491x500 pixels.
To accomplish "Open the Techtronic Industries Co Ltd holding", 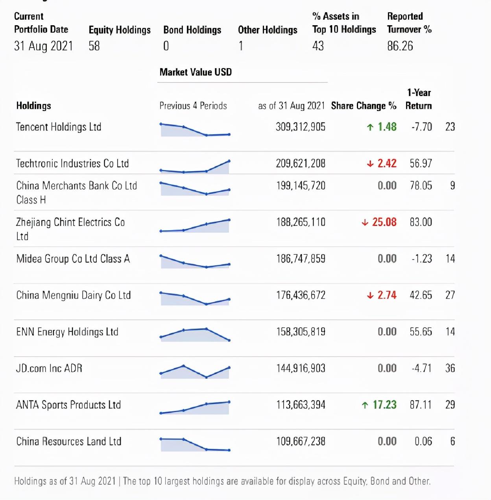I will 72,163.
